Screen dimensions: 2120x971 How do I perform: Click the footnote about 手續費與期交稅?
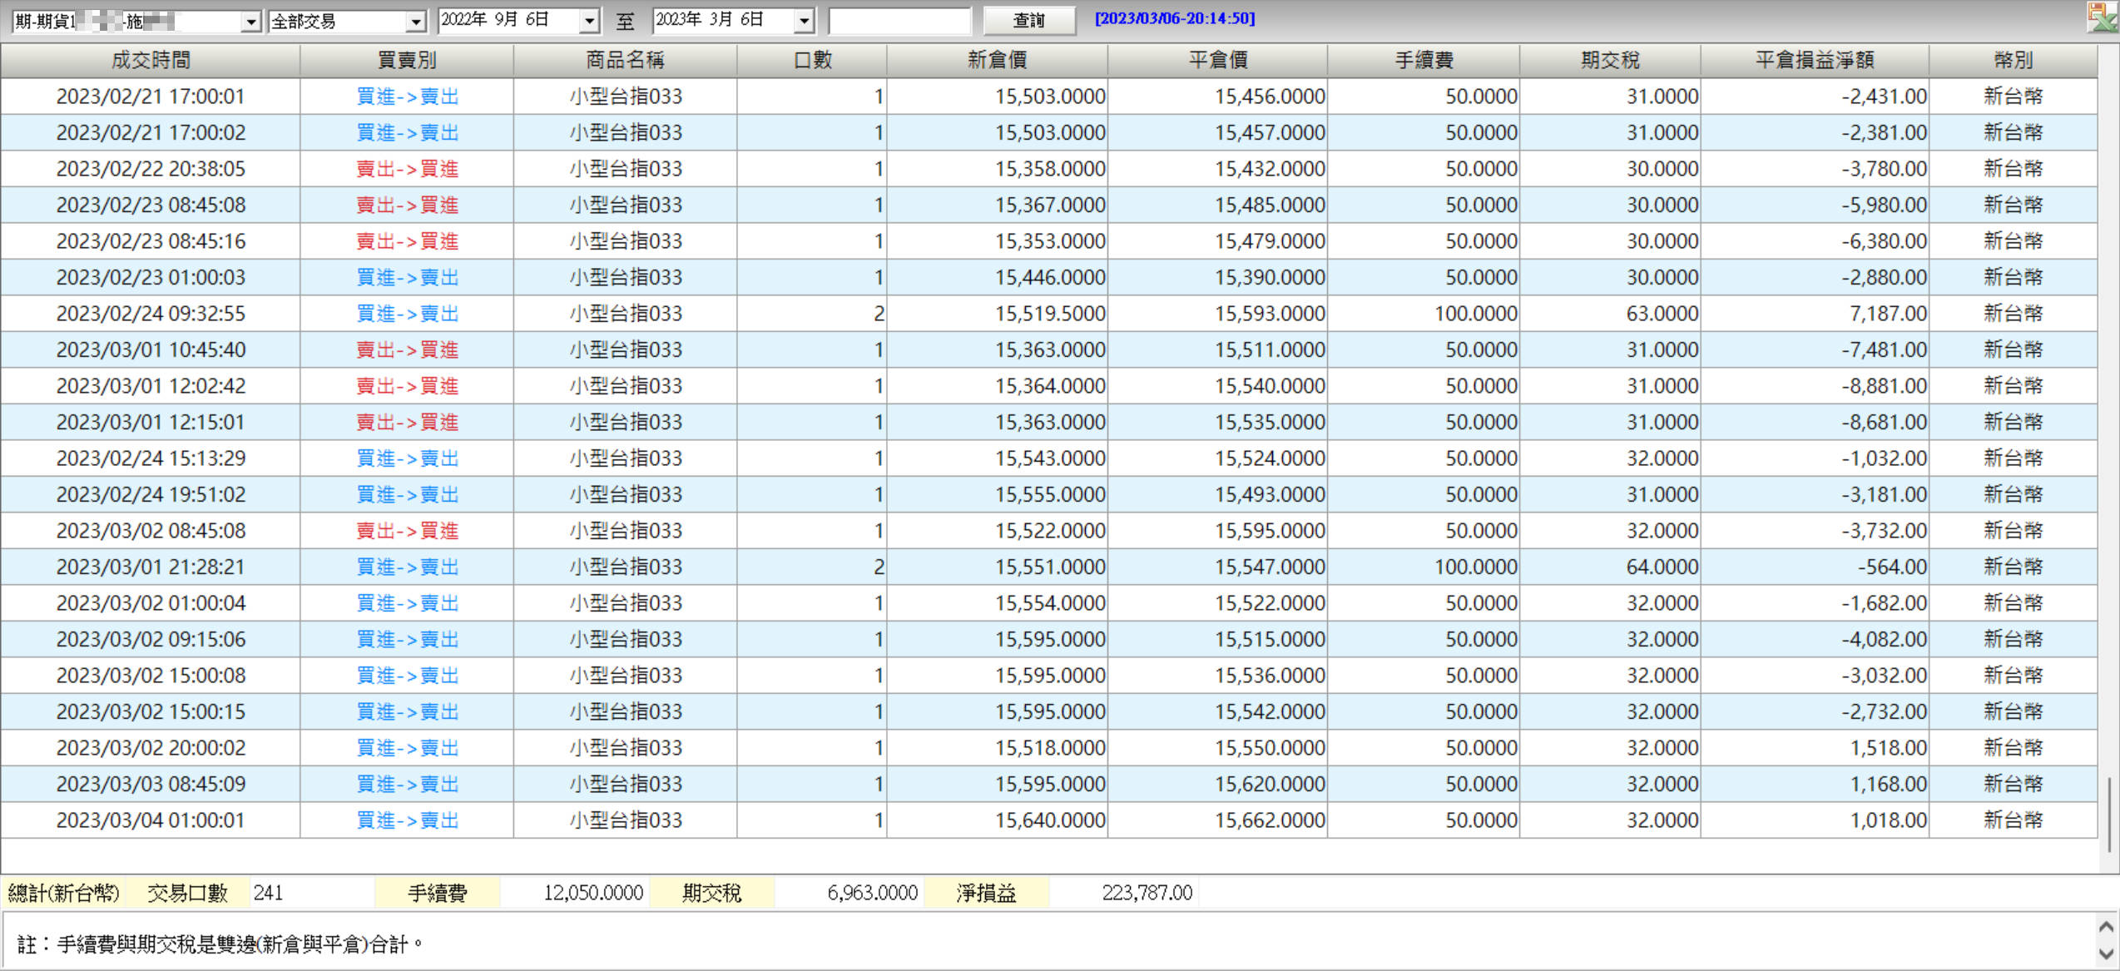tap(220, 945)
